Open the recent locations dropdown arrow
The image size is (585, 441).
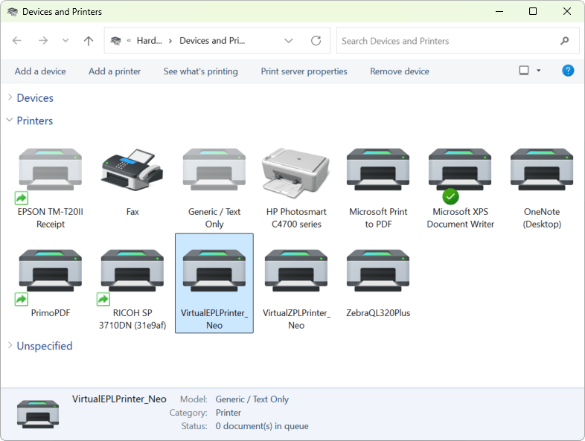pyautogui.click(x=65, y=41)
